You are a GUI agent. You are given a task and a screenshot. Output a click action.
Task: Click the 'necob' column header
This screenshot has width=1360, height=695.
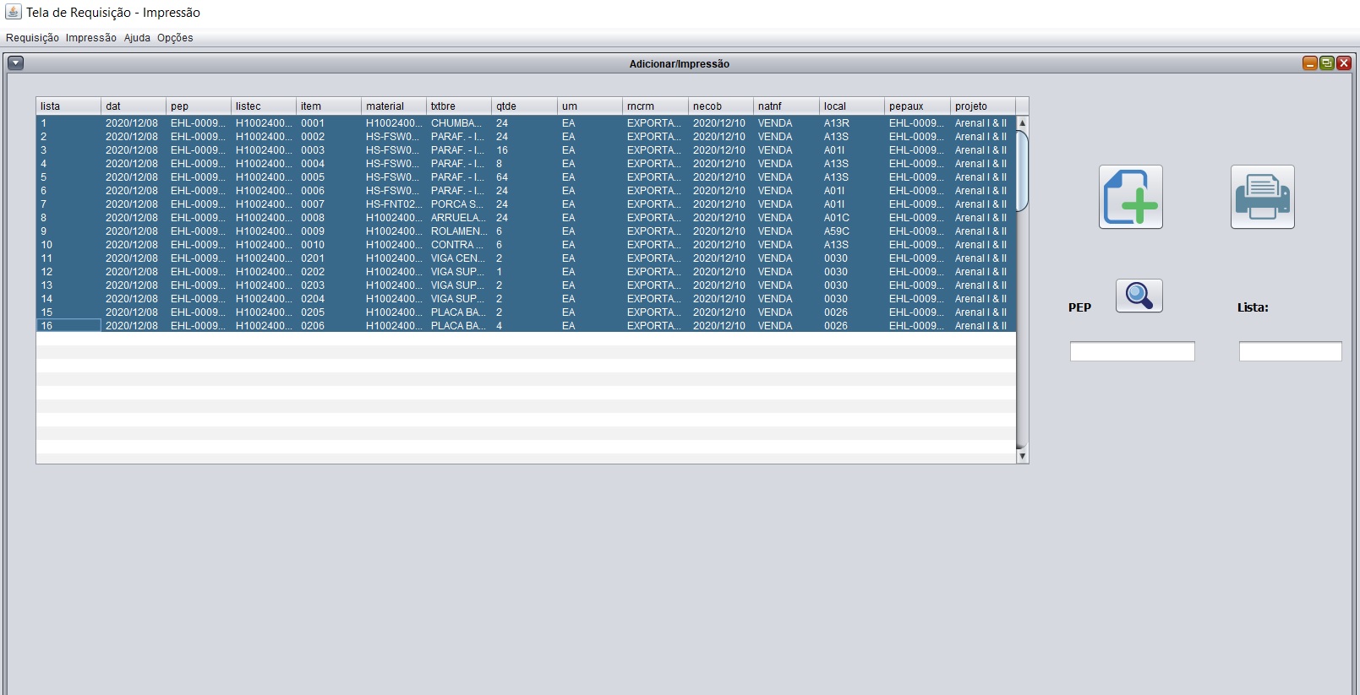pos(721,106)
